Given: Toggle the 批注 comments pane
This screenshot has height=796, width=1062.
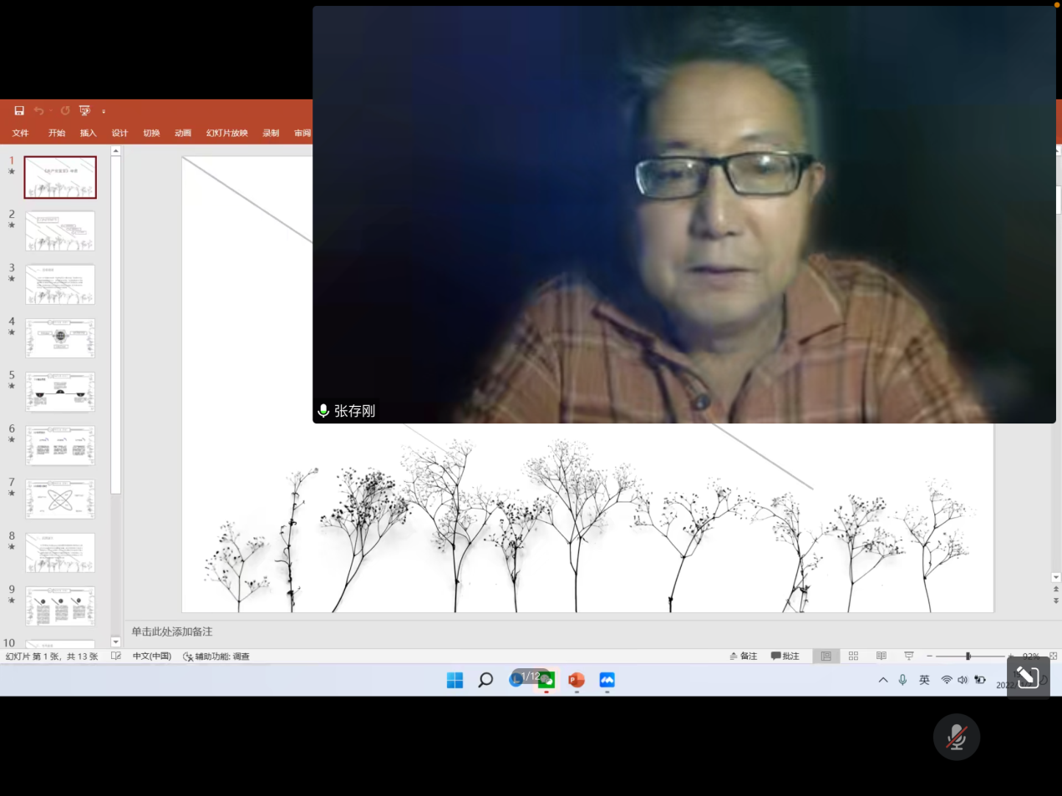Looking at the screenshot, I should point(785,657).
